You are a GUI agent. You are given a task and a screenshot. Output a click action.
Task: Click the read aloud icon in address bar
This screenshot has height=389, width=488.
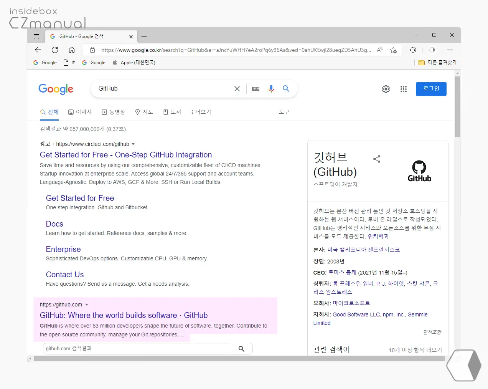(x=379, y=50)
